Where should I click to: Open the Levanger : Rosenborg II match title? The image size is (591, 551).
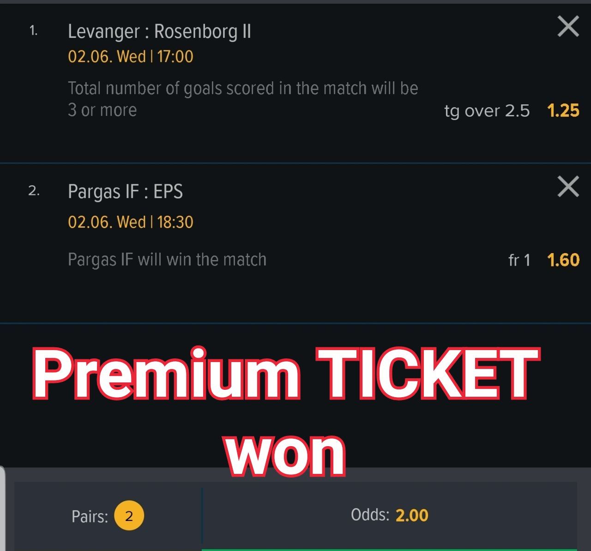(159, 31)
